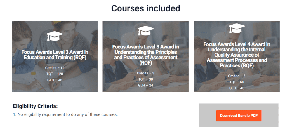Screen dimensions: 292x127
Task: Click graduation cap icon on Level 4 Award card
Action: click(237, 28)
